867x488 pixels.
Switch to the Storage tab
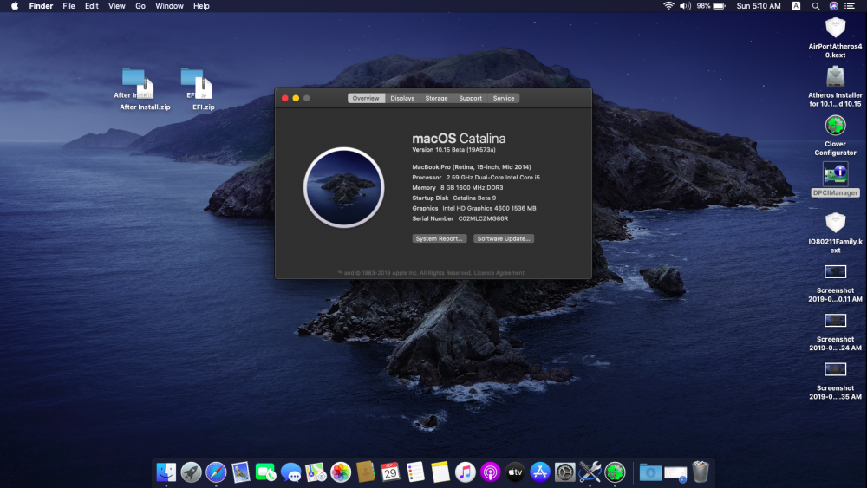tap(436, 98)
